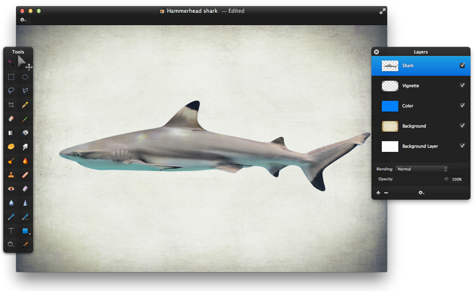The height and width of the screenshot is (291, 475).
Task: Click the document proxy icon in title
Action: coord(162,11)
